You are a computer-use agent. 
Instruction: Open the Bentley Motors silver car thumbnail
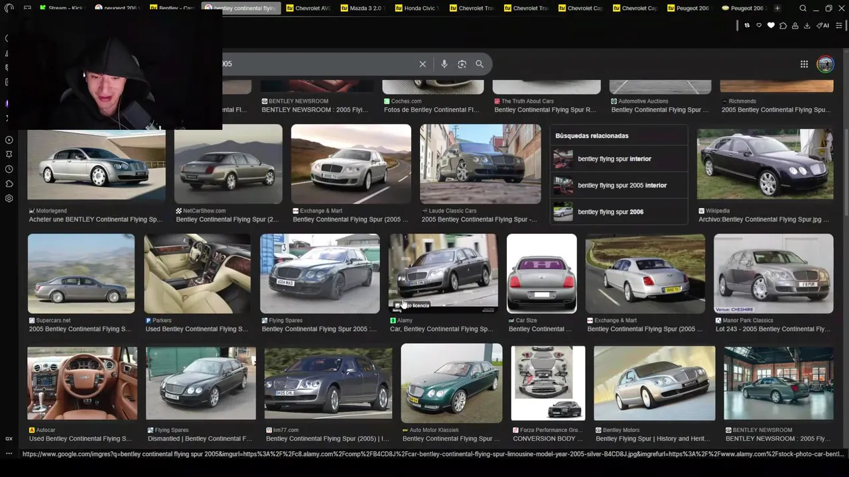[x=655, y=383]
